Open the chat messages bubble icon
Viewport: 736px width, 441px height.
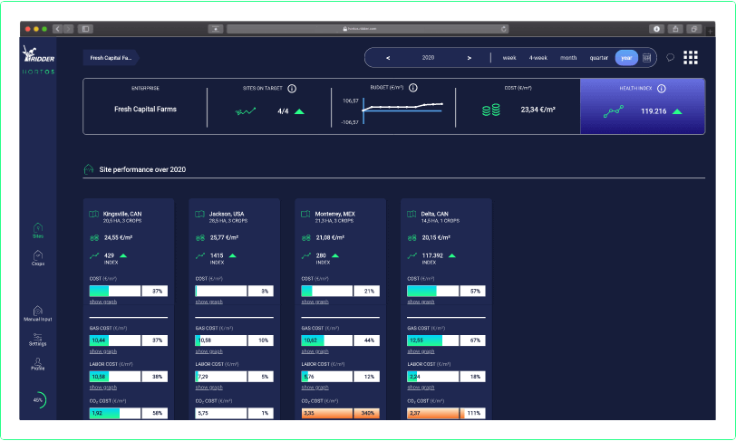(x=671, y=58)
